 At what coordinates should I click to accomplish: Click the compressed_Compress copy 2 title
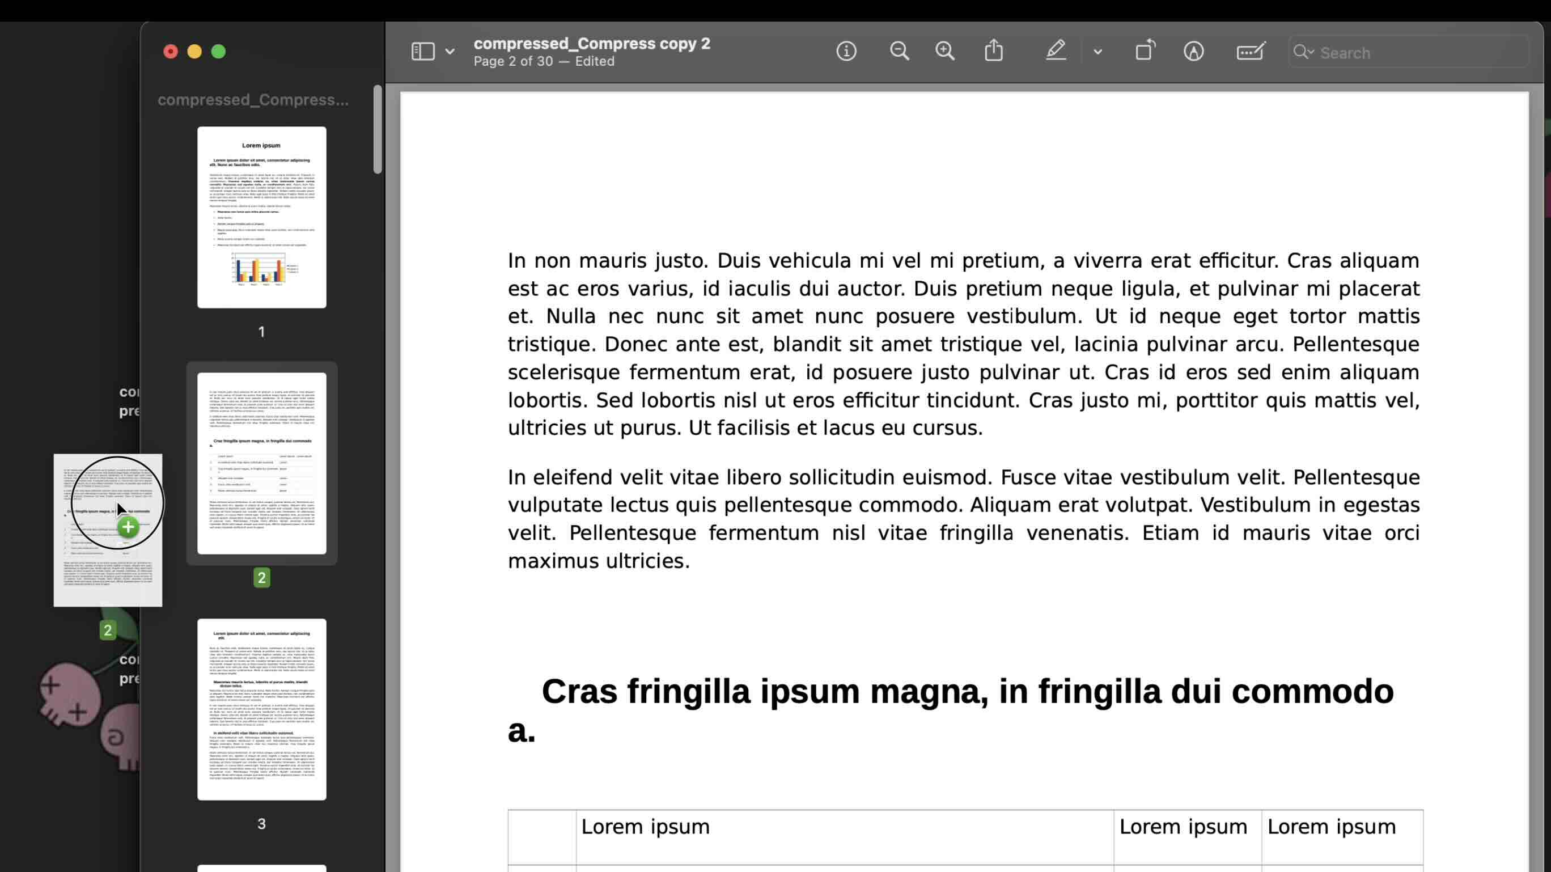592,43
